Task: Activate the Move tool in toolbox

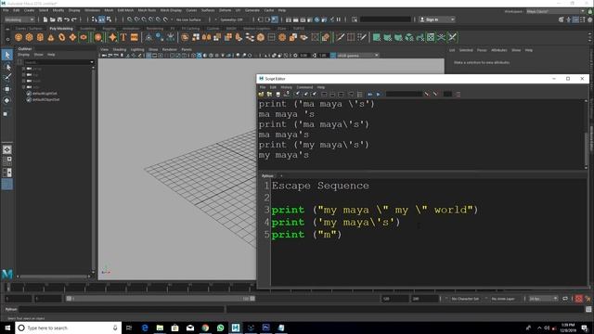Action: (7, 89)
